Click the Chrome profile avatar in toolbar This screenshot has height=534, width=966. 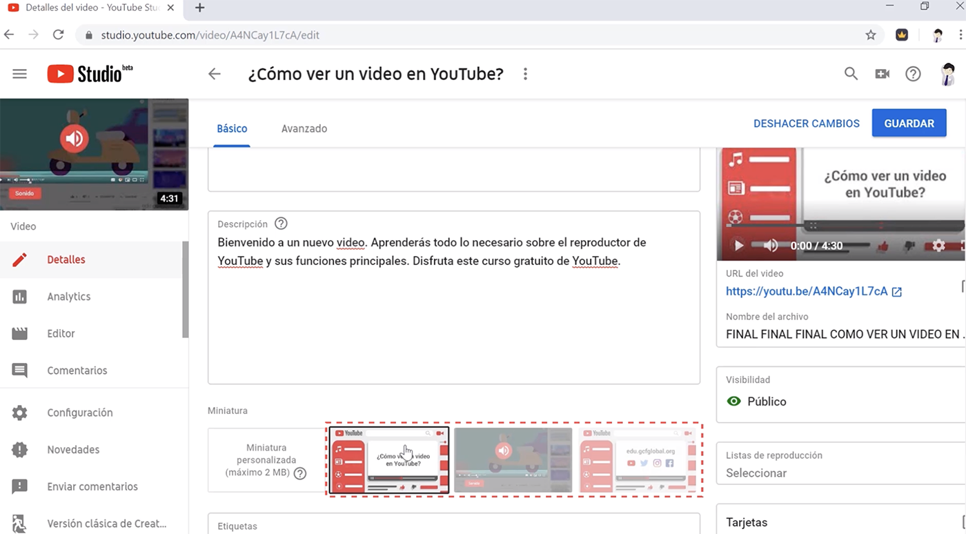[938, 34]
